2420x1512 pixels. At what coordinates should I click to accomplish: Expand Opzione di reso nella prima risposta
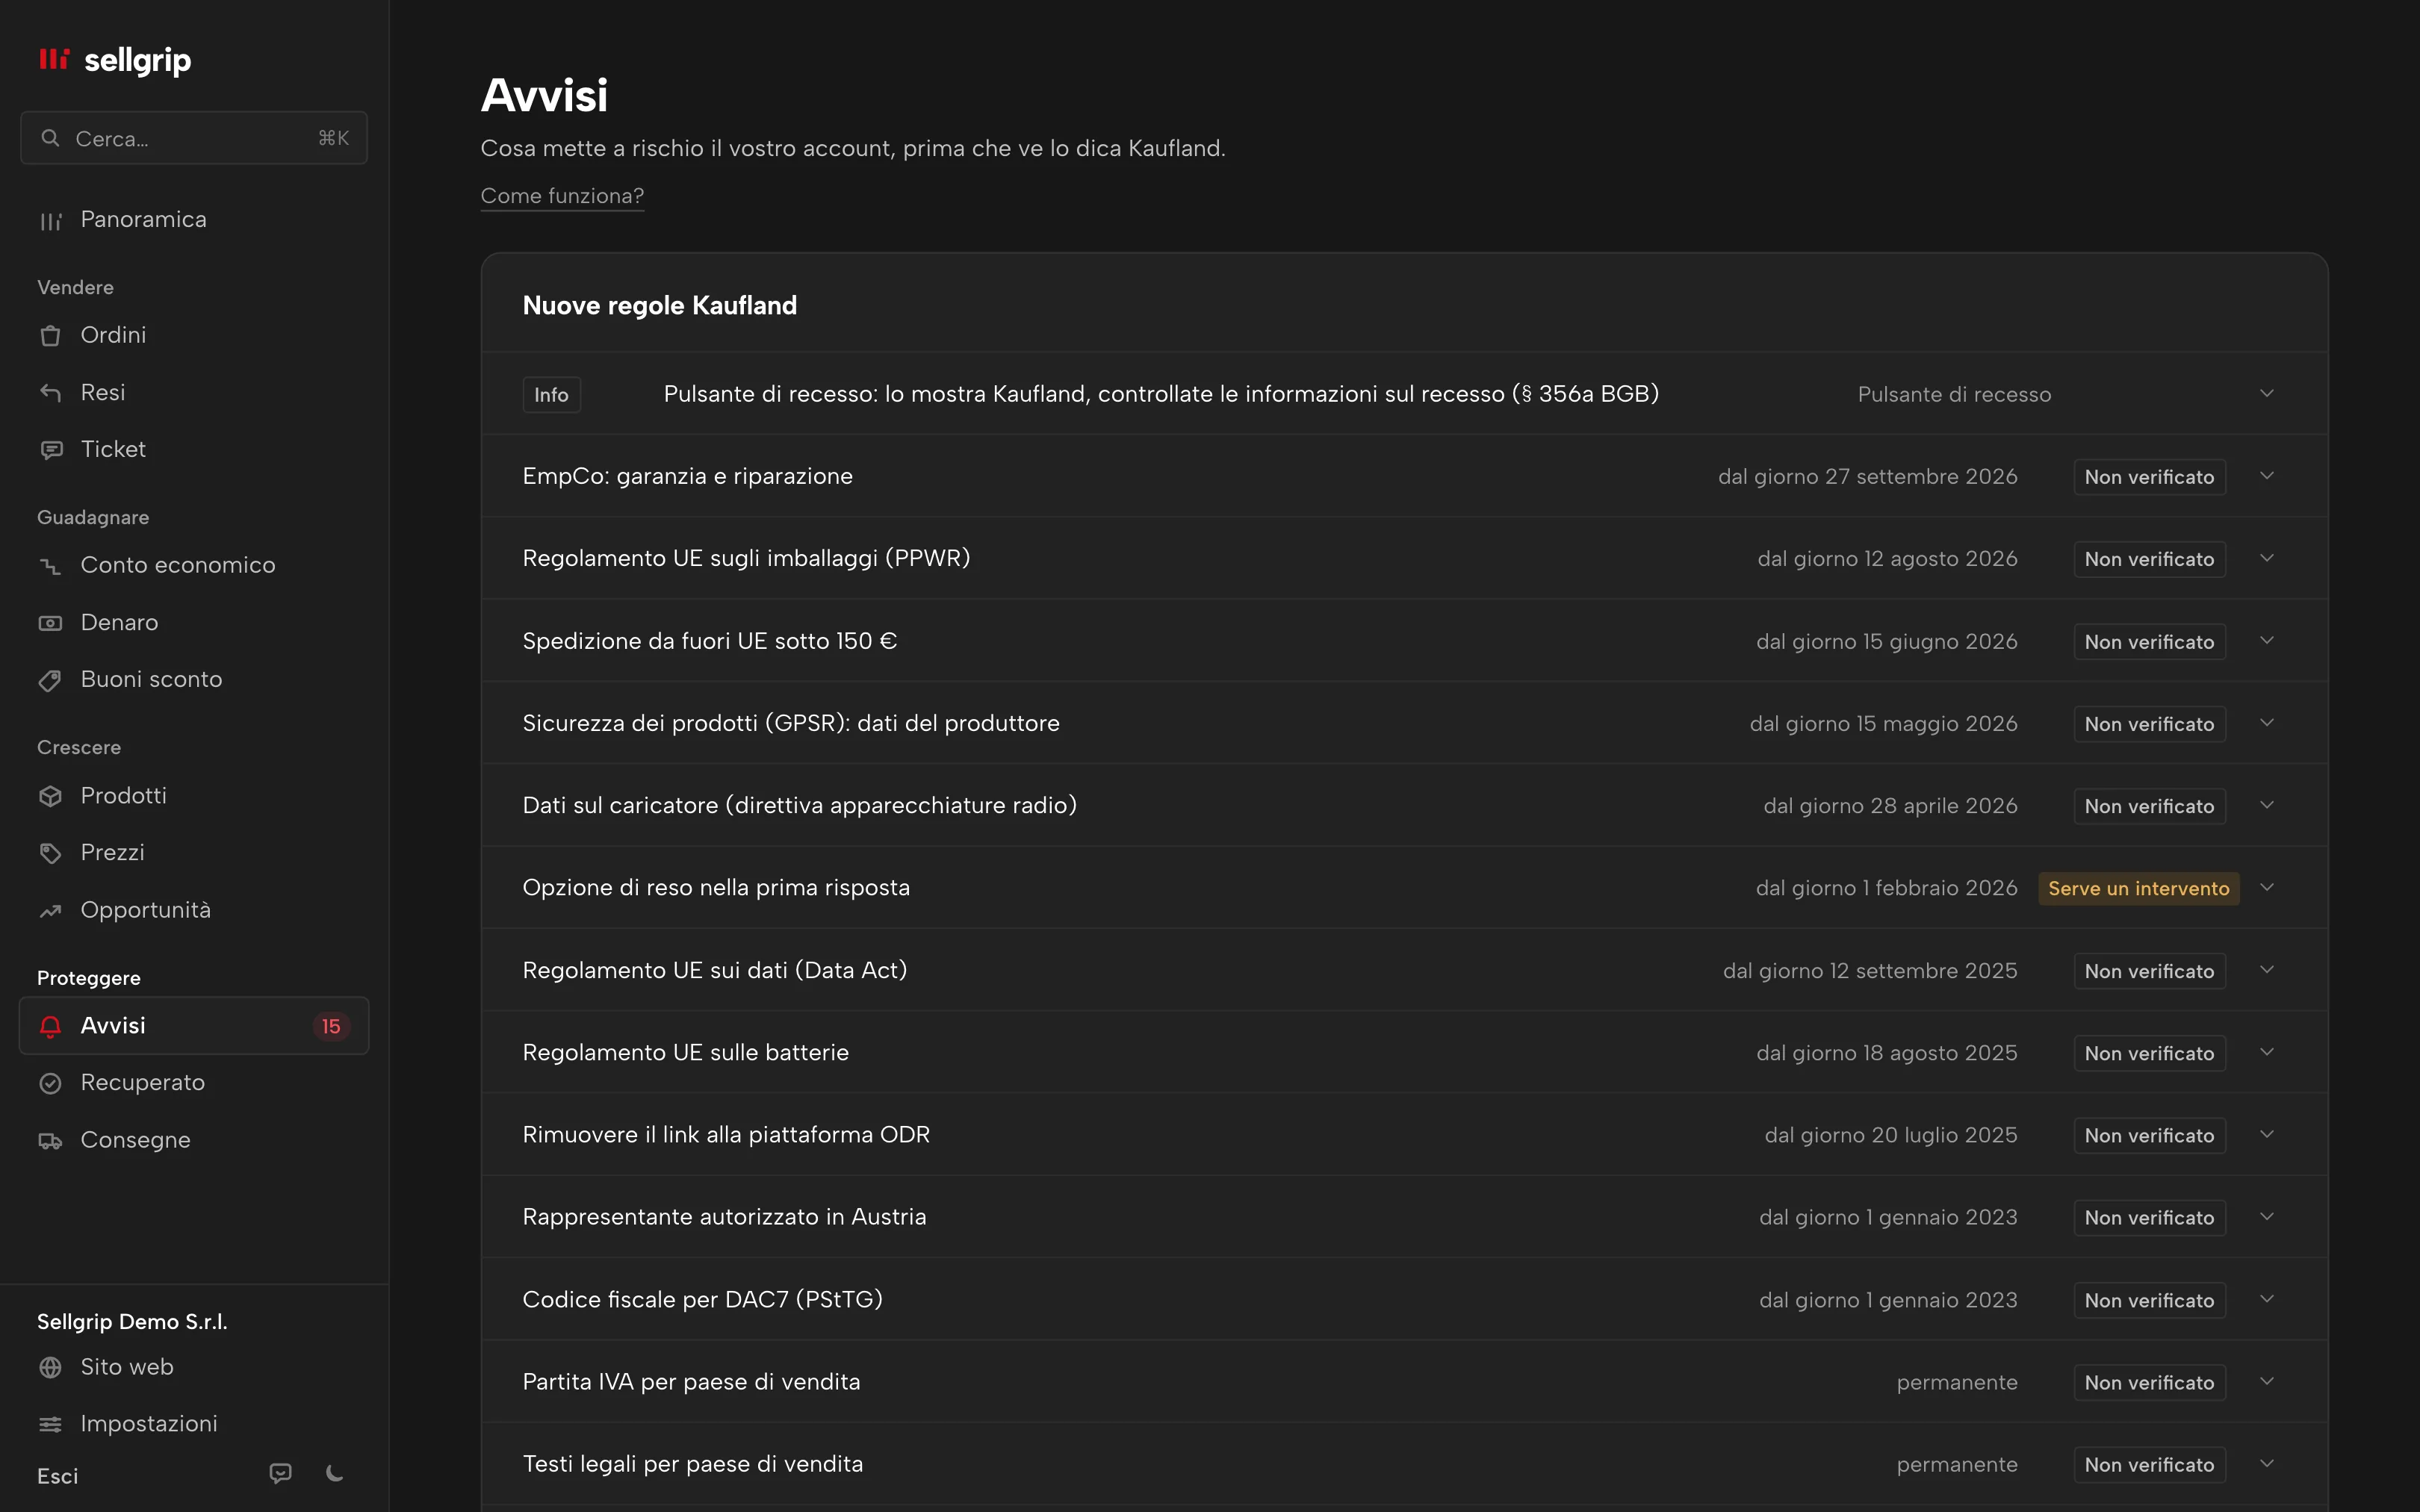pyautogui.click(x=1404, y=888)
